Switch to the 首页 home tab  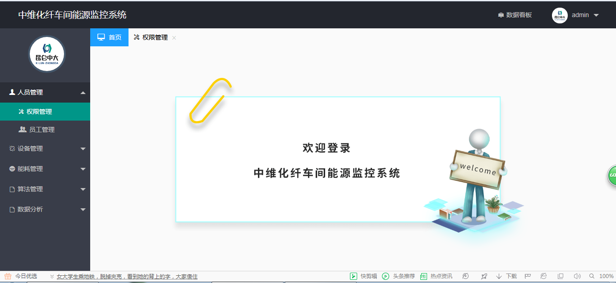(x=109, y=37)
